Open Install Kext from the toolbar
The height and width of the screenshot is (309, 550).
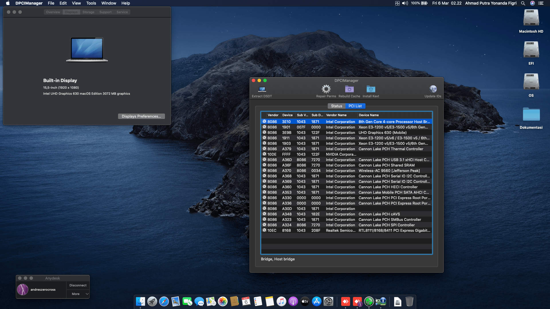pyautogui.click(x=371, y=89)
